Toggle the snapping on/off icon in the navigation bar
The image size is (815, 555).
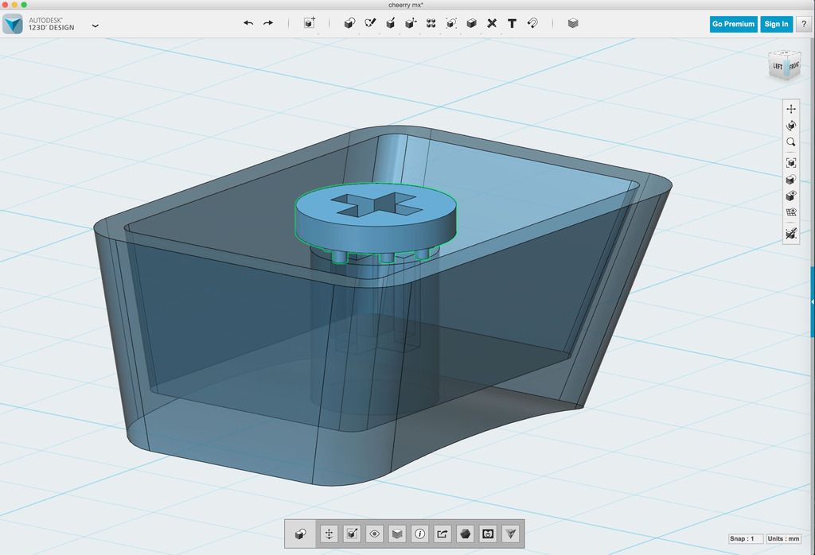791,234
